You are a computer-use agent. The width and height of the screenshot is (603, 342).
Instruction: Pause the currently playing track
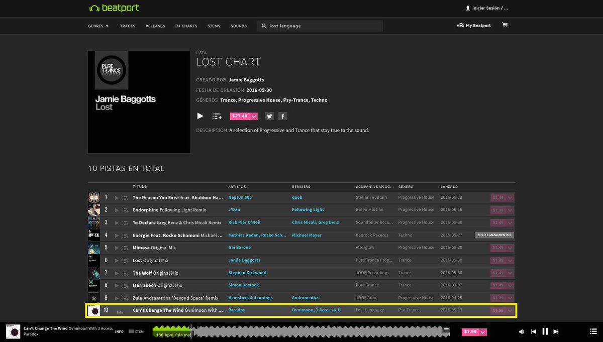[545, 331]
